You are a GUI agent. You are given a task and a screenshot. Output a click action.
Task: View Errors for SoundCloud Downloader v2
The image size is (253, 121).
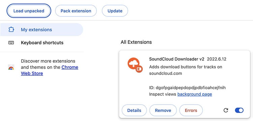point(191,110)
